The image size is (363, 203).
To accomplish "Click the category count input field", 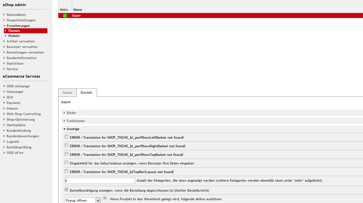I will 100,181.
